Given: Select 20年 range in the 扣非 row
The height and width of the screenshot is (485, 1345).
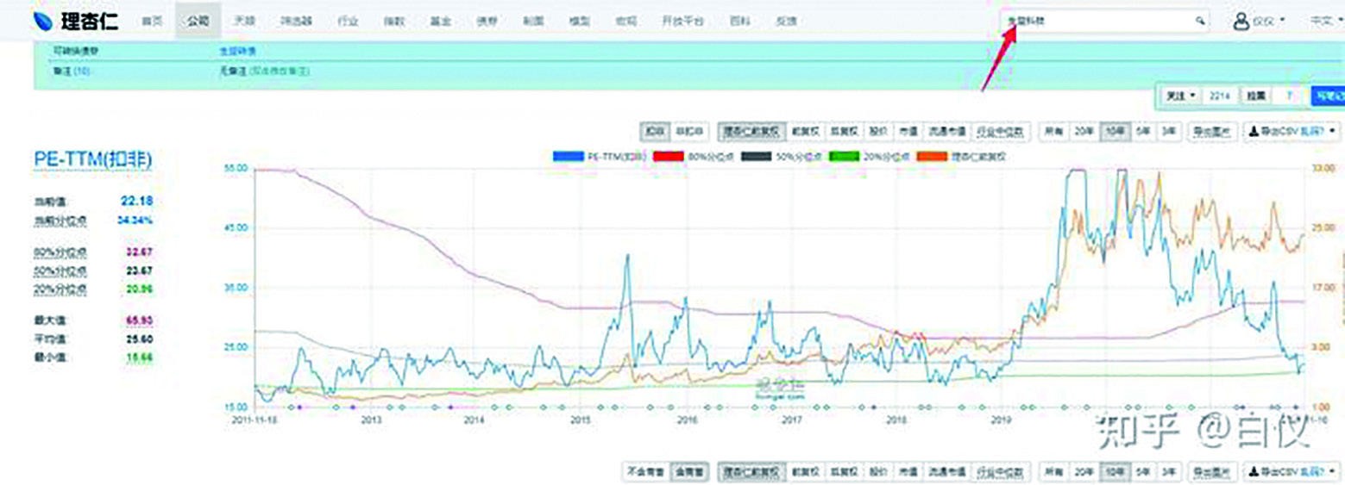Looking at the screenshot, I should pos(1084,132).
